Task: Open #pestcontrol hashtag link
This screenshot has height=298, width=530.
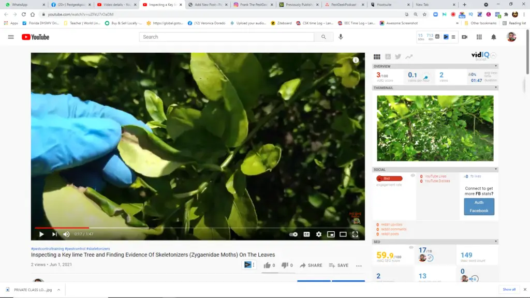Action: (x=75, y=249)
